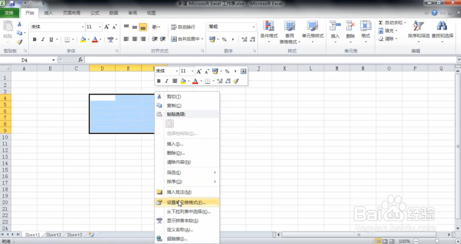The image size is (461, 244).
Task: Click the Excel help question mark icon
Action: point(434,13)
